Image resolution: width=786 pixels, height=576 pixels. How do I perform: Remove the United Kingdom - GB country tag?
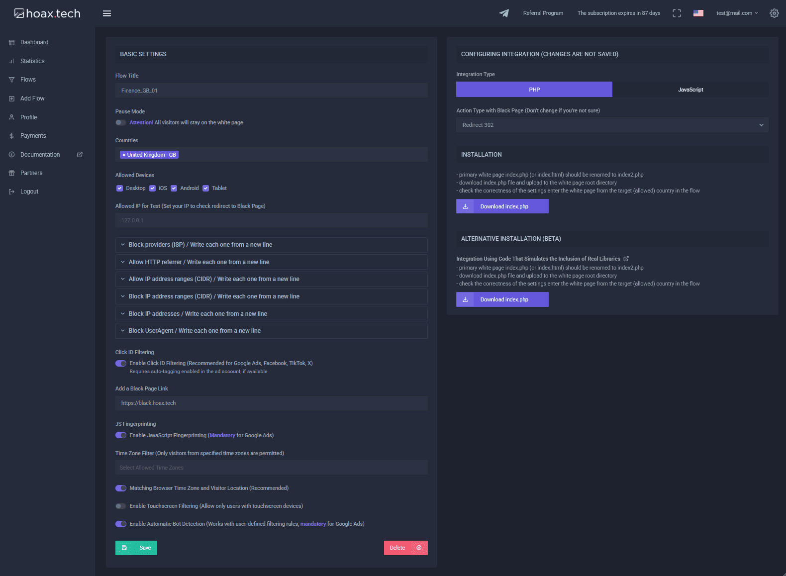[124, 155]
